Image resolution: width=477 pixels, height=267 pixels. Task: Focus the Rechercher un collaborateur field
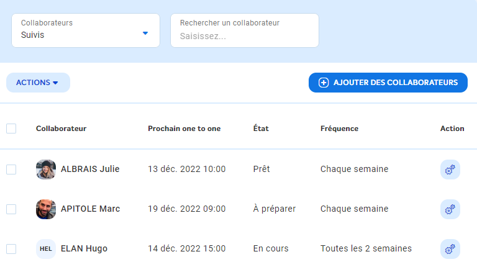244,35
